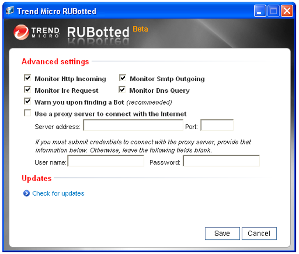
Task: Click the 'Advanced settings' heading text
Action: (55, 62)
